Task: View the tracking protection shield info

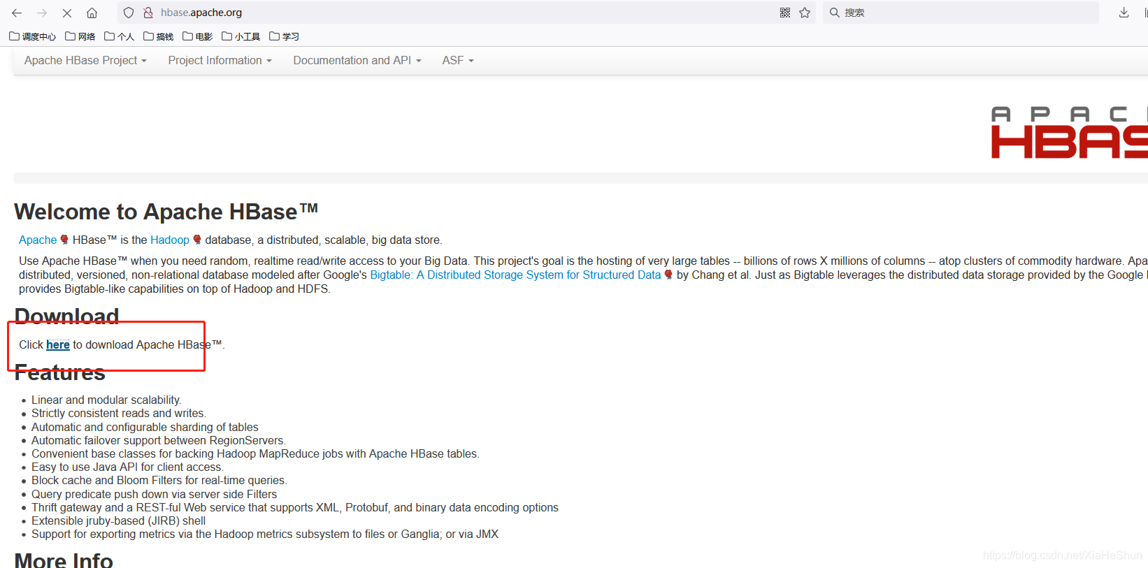Action: pos(129,13)
